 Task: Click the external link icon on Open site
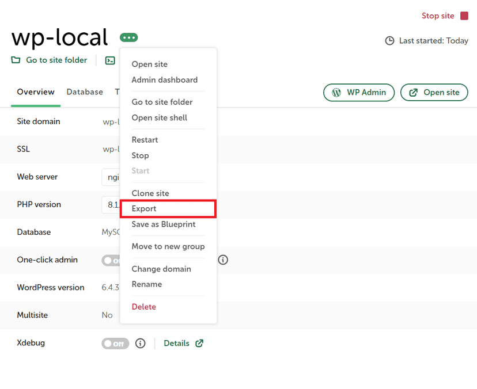coord(414,92)
